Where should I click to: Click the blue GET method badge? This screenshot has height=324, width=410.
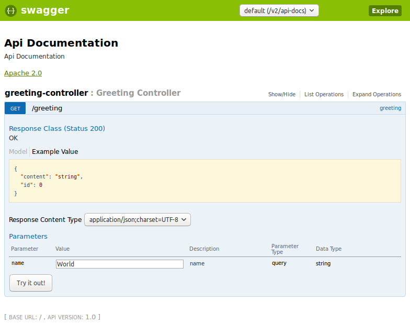[15, 108]
